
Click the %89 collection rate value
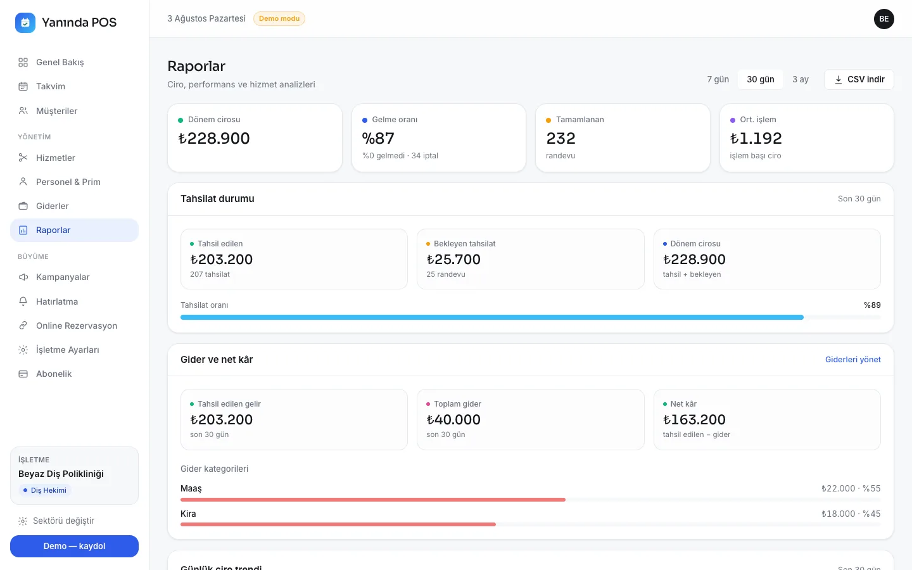pos(873,305)
